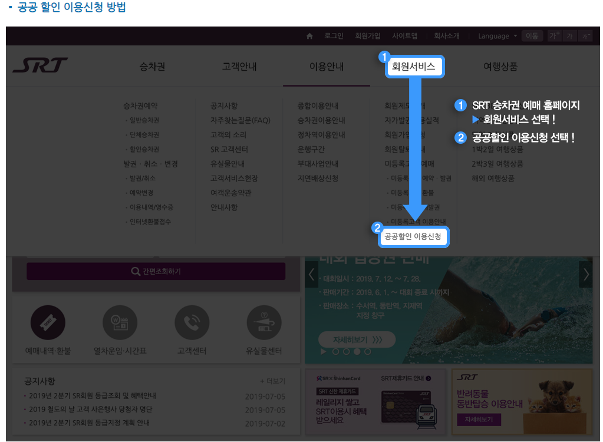Open 승차권이용안내 item
Screen dimensions: 603x442
[x=321, y=120]
